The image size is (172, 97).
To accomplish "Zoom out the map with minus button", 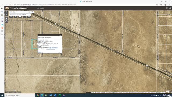I will click(6, 15).
